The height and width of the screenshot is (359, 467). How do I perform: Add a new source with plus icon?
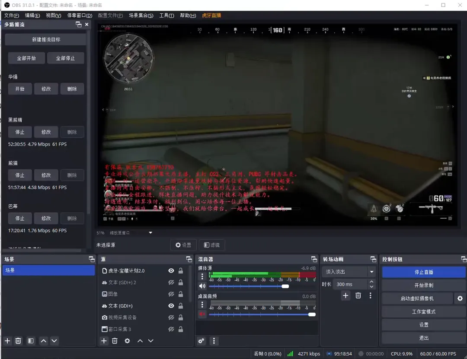point(104,341)
